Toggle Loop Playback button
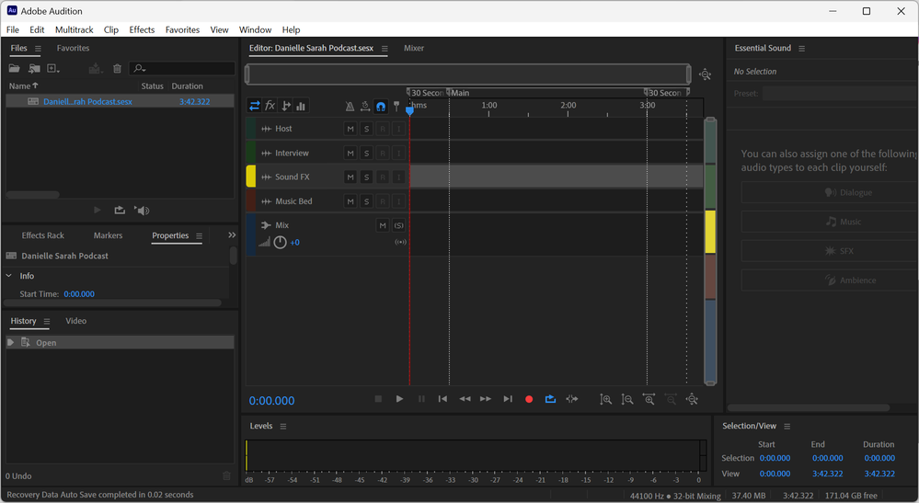This screenshot has height=503, width=919. 550,399
